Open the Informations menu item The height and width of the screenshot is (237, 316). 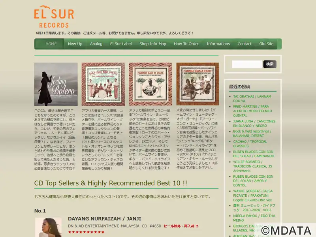(218, 44)
